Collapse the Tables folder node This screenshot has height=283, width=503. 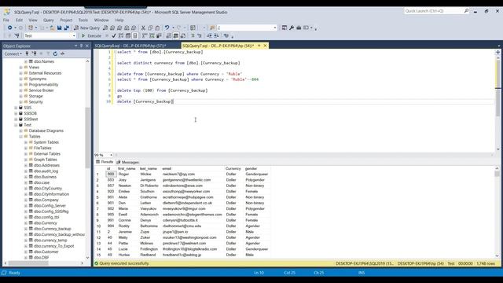pyautogui.click(x=21, y=136)
